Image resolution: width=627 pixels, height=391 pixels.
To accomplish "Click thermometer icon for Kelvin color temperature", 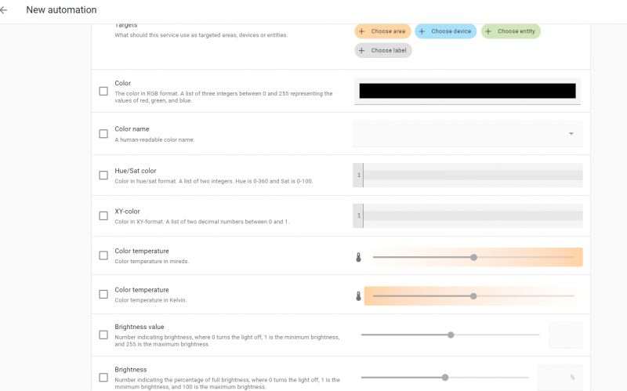I will [359, 296].
